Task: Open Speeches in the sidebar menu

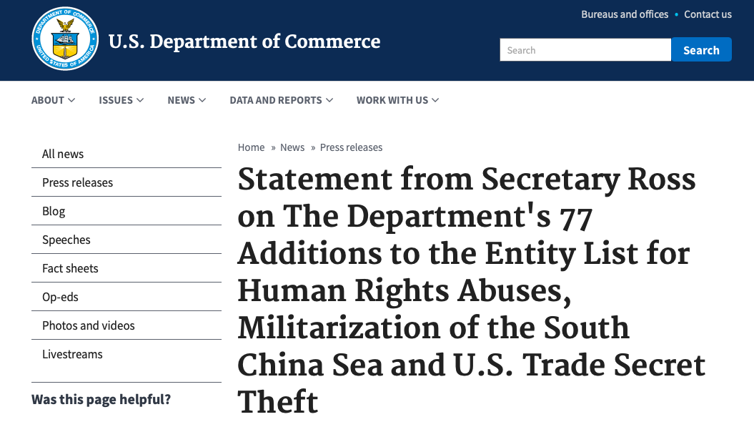Action: 66,240
